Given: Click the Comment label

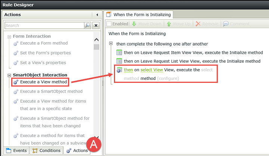Looking at the screenshot, I should click(x=239, y=24).
